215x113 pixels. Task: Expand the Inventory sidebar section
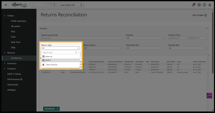pos(12,64)
